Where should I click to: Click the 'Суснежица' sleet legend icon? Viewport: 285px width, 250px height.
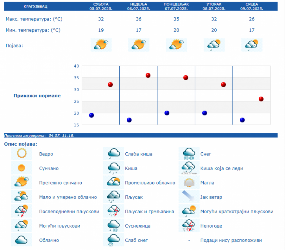tap(114, 226)
